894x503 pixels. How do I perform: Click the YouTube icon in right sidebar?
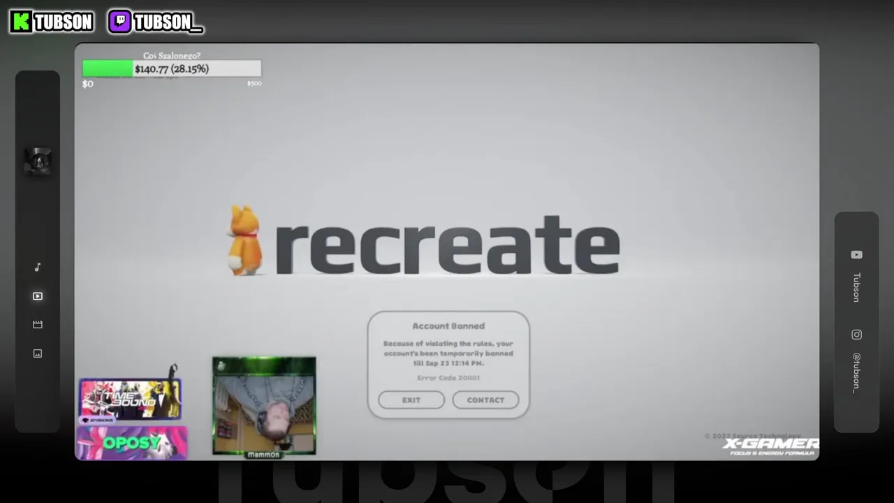click(x=856, y=255)
